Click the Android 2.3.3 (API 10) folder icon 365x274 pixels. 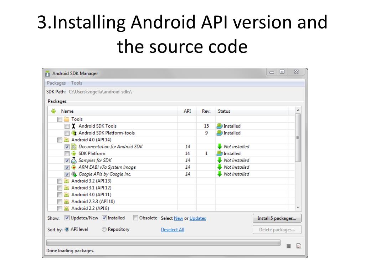coord(67,202)
